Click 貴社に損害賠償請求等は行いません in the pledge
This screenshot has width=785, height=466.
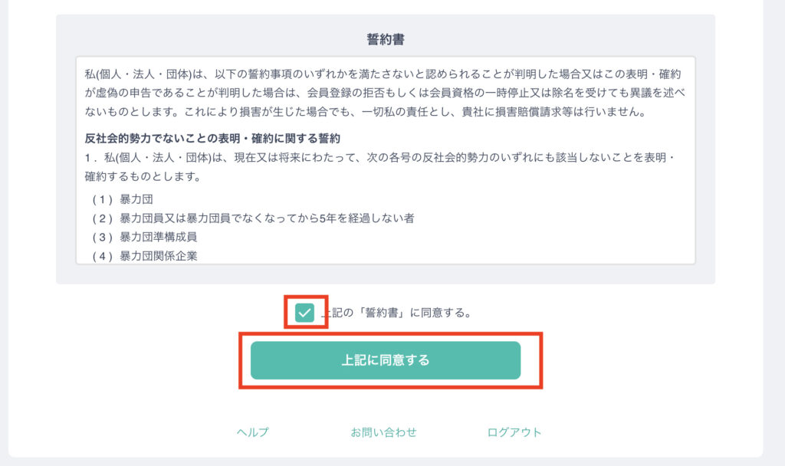coord(549,112)
